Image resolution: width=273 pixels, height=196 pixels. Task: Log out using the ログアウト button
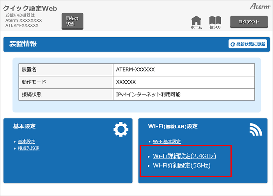[x=249, y=22]
